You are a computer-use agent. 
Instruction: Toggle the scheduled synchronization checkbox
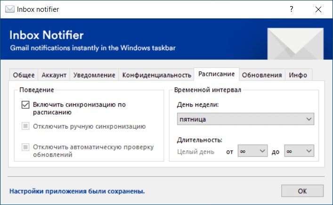(25, 105)
